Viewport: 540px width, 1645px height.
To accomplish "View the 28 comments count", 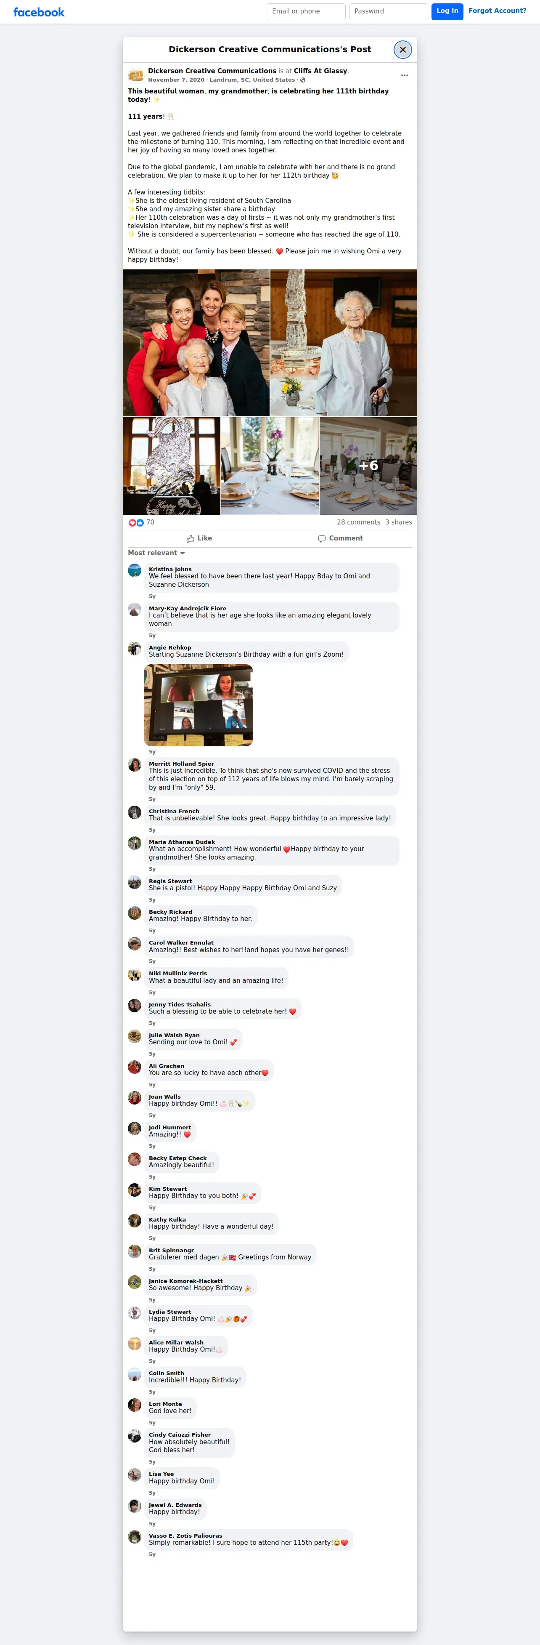I will tap(358, 522).
